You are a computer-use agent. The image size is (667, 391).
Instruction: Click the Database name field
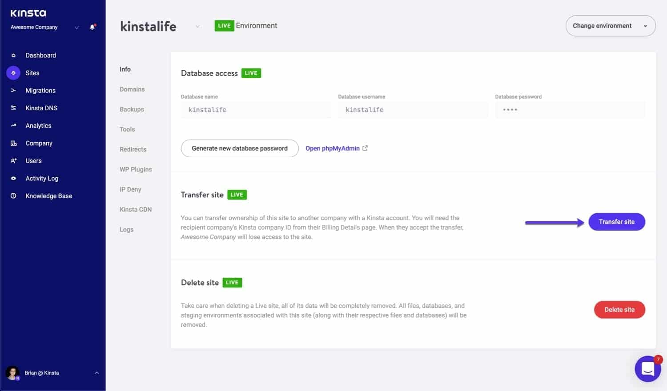(x=256, y=110)
